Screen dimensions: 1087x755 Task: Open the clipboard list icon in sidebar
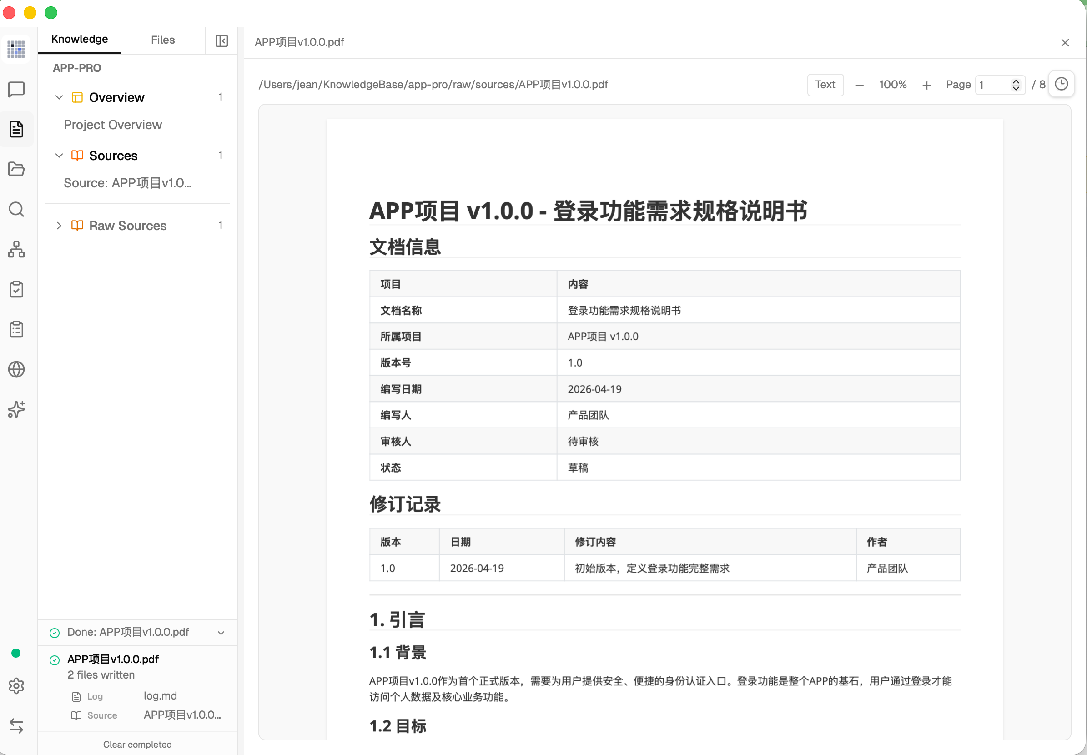click(16, 329)
